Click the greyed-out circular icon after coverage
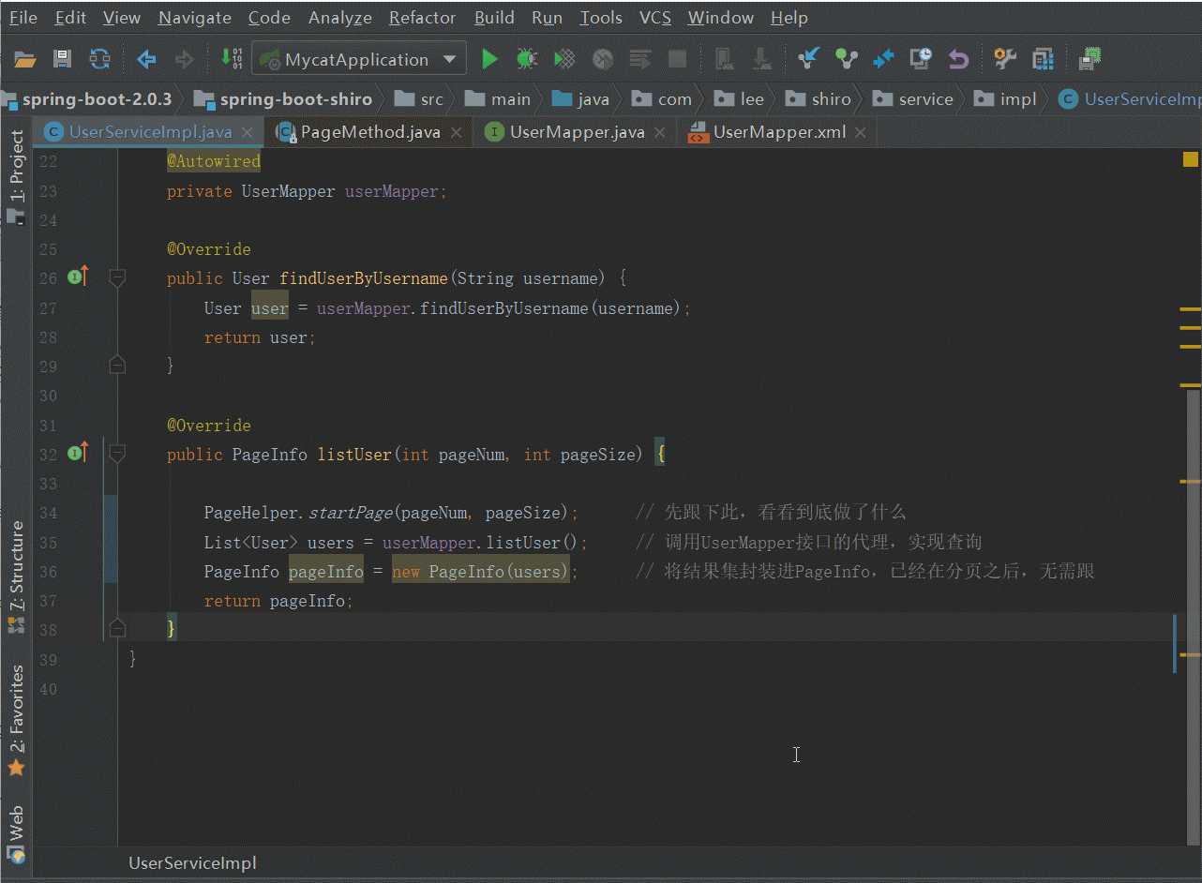 (x=603, y=60)
